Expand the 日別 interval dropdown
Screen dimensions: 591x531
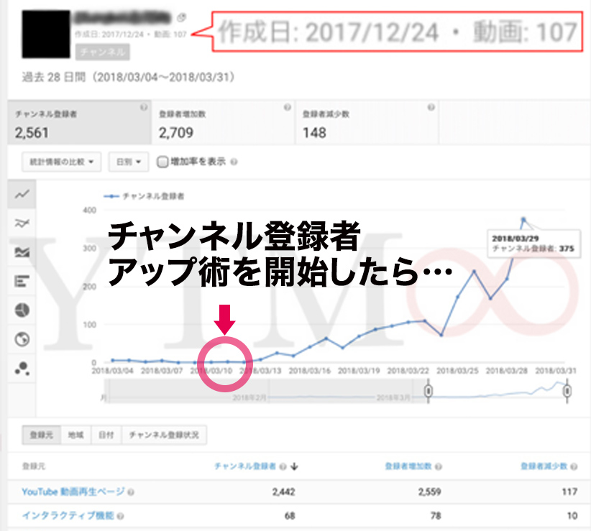[x=128, y=162]
